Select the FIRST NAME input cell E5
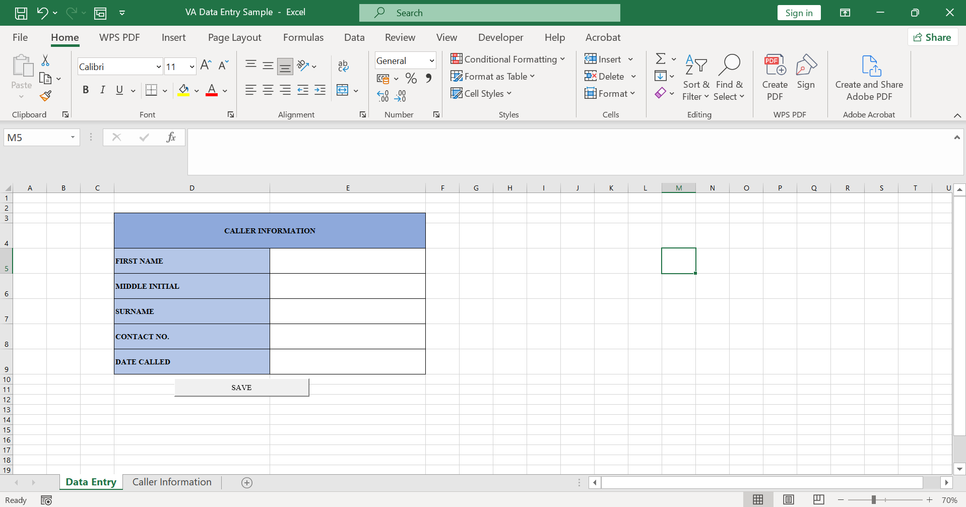The width and height of the screenshot is (966, 507). point(348,261)
